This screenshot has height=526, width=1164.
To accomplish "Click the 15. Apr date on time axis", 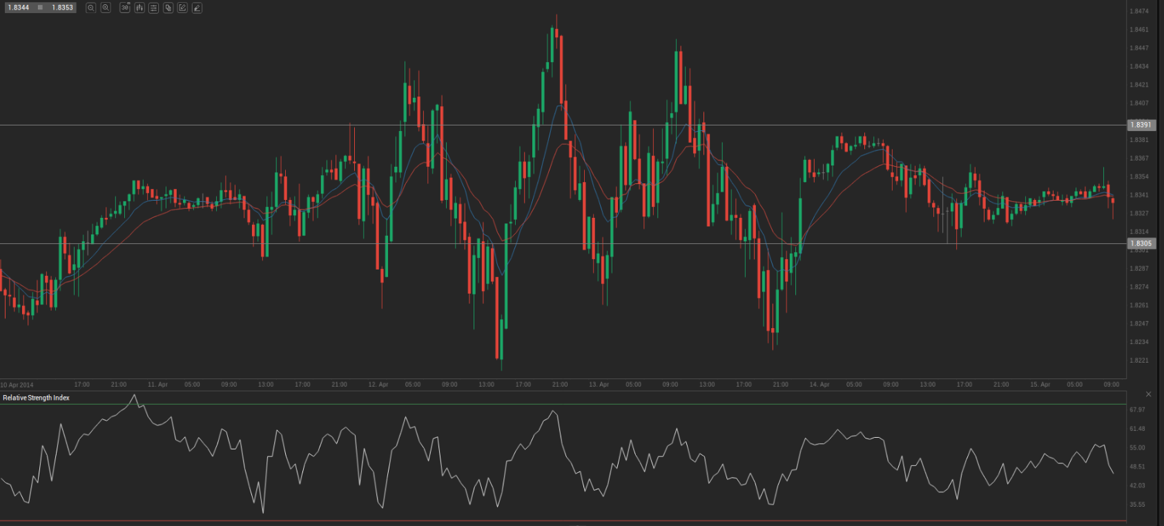I will pos(1040,385).
